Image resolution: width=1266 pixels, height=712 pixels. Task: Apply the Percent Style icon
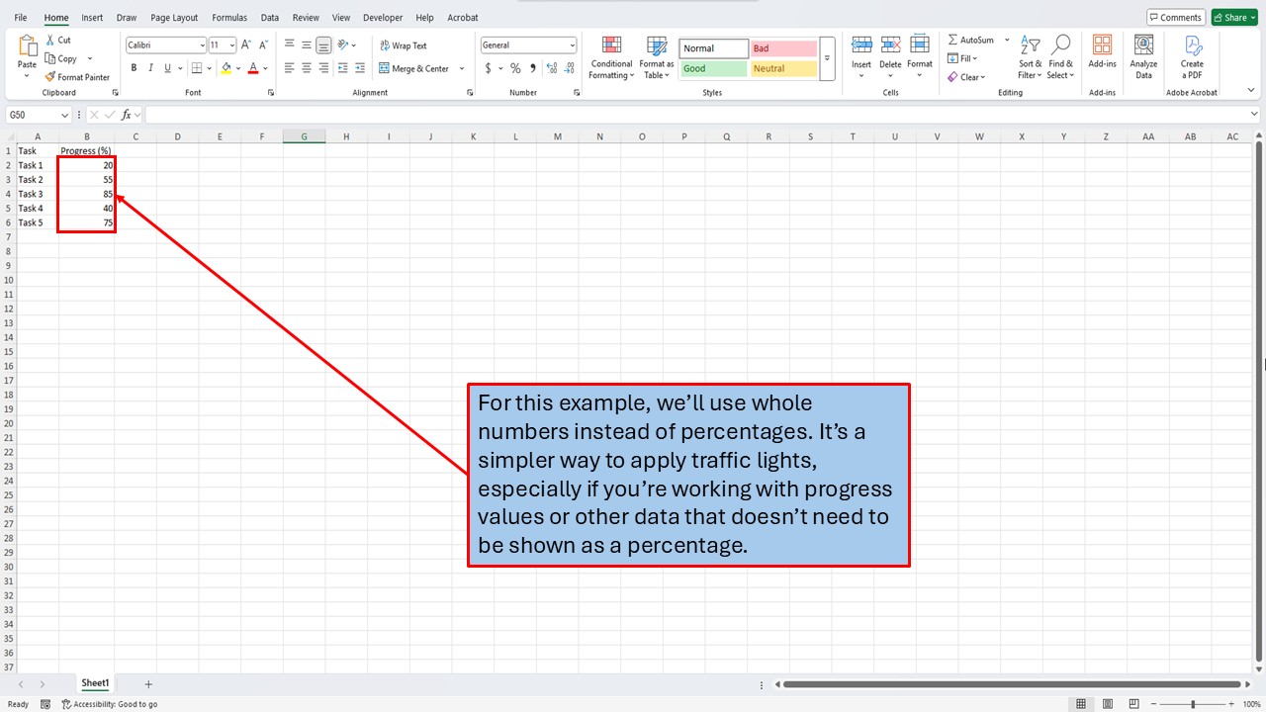pyautogui.click(x=514, y=68)
